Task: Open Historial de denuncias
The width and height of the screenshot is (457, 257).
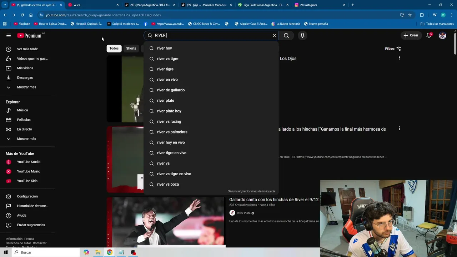Action: click(x=27, y=206)
